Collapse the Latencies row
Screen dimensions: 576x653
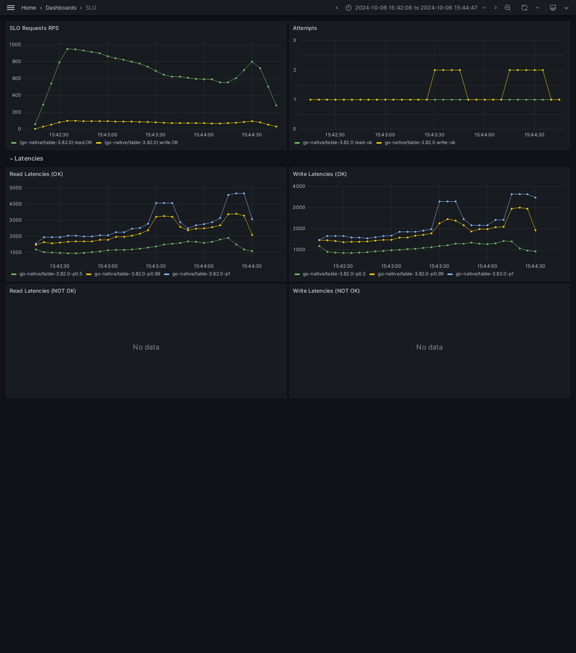(26, 159)
